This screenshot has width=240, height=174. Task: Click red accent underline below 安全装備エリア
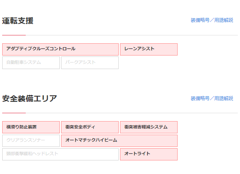pos(14,113)
